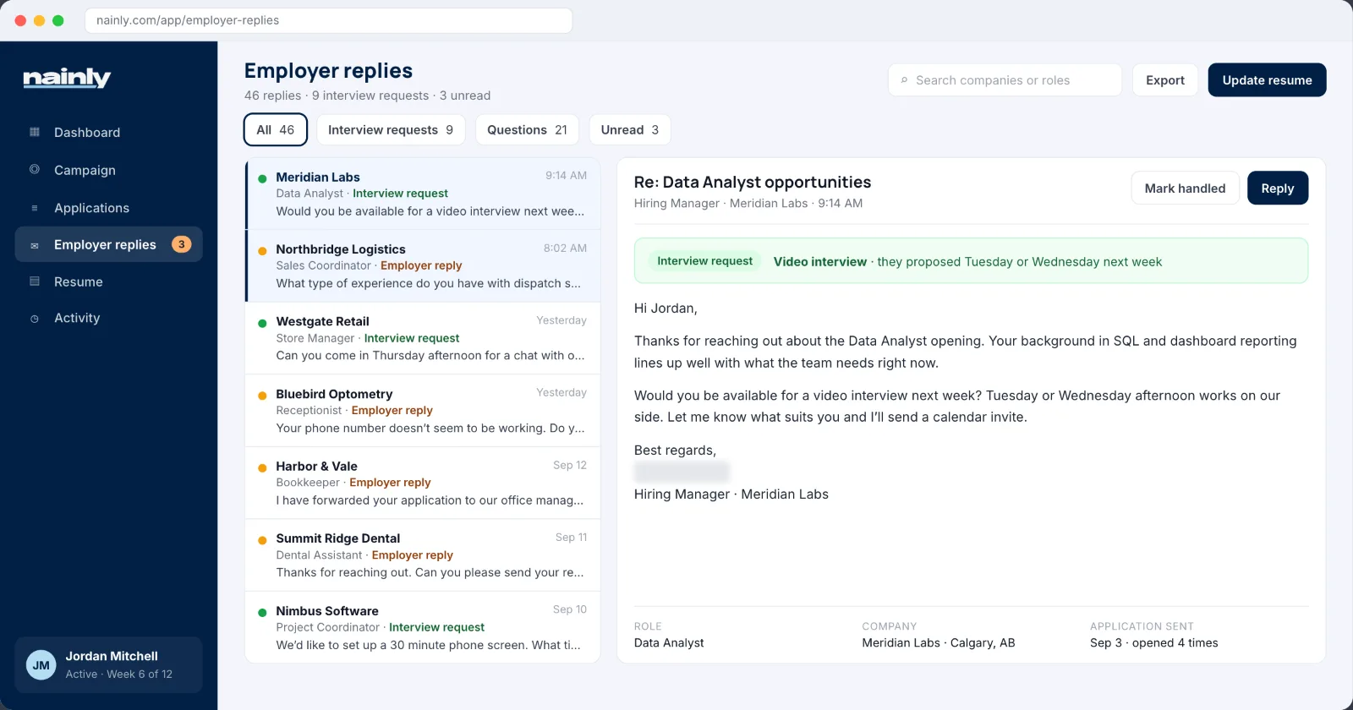This screenshot has height=710, width=1353.
Task: Go to Campaign page
Action: coord(108,170)
